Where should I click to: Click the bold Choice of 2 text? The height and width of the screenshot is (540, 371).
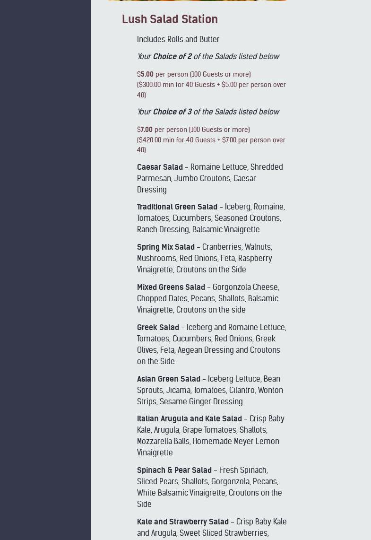point(172,57)
